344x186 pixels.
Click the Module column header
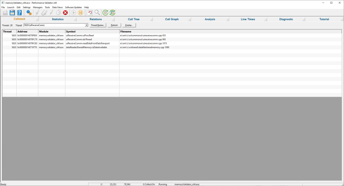coord(52,32)
